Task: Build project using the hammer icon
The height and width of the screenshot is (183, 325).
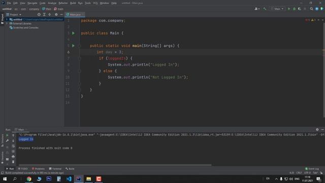Action: 265,9
